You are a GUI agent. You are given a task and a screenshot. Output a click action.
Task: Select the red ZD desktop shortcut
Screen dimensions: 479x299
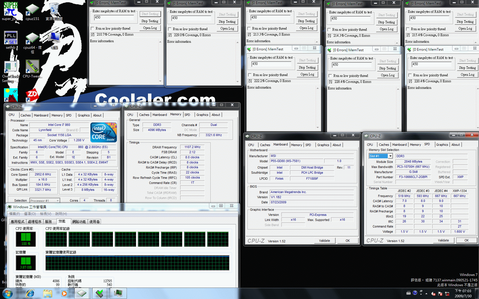pos(32,95)
